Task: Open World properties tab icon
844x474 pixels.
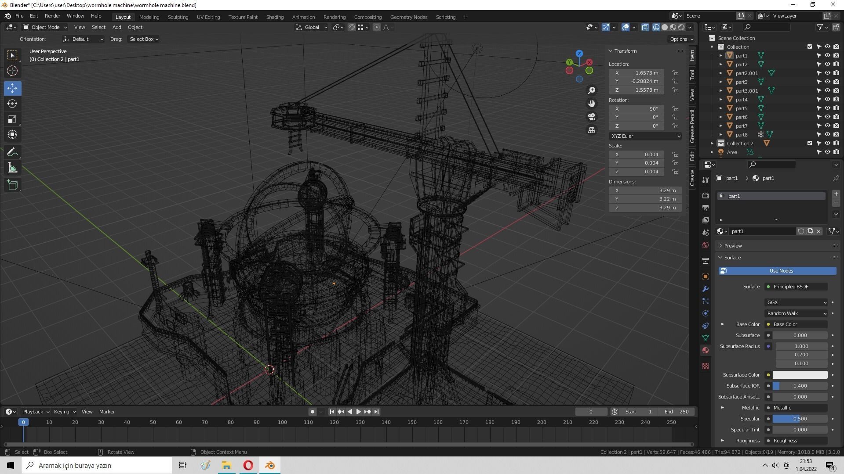Action: click(x=706, y=245)
